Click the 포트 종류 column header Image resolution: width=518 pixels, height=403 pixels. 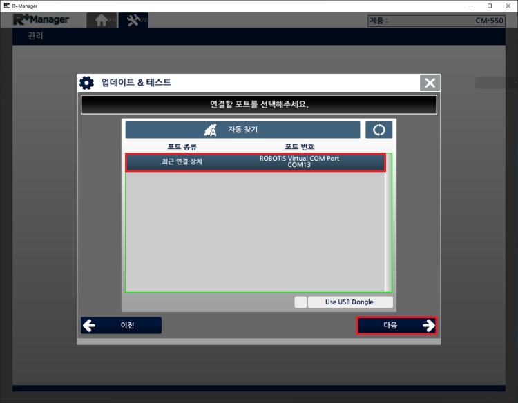pyautogui.click(x=184, y=147)
